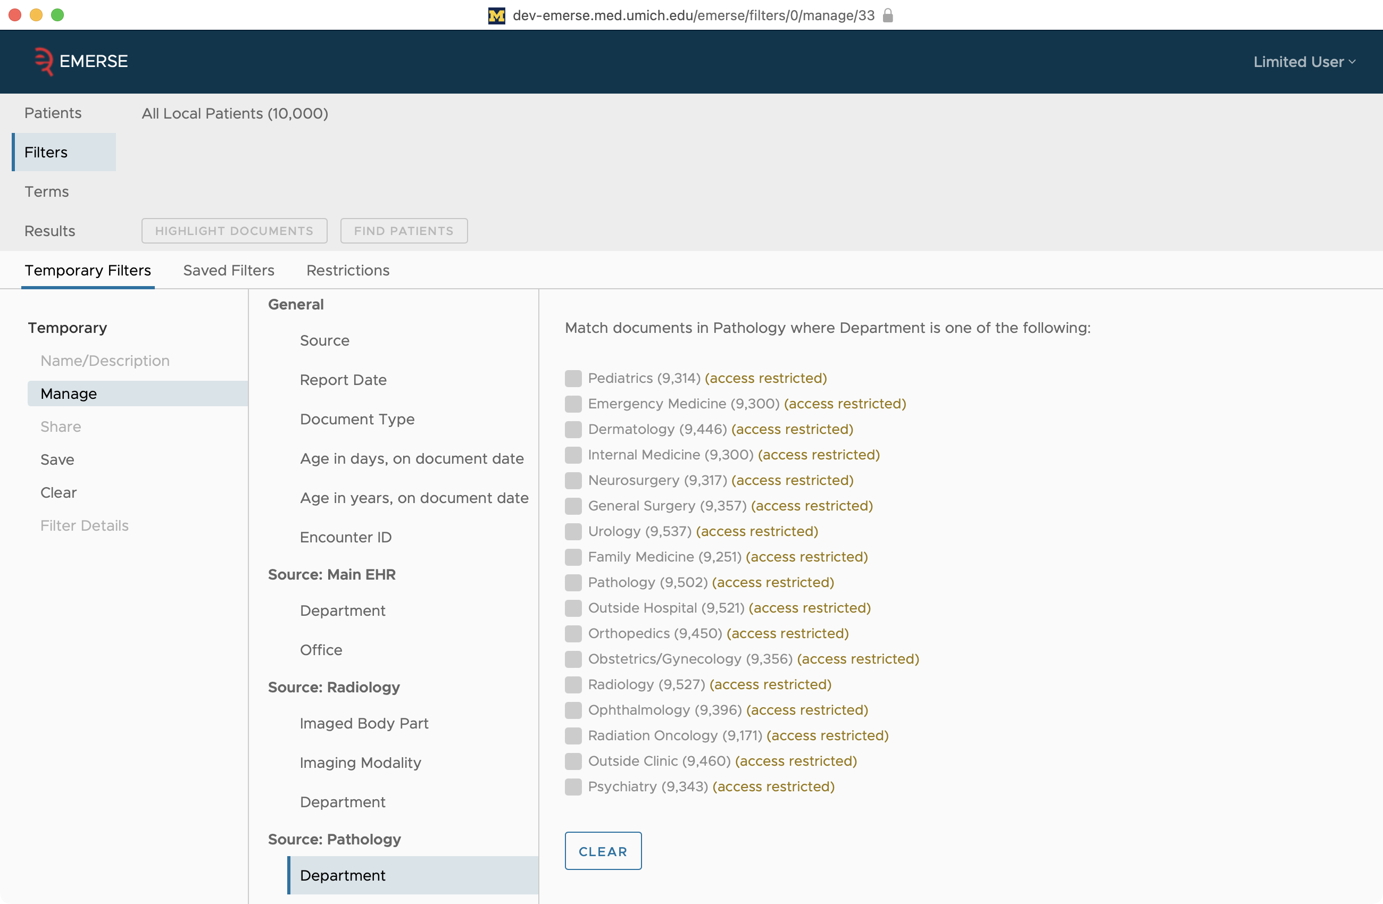The height and width of the screenshot is (904, 1383).
Task: Toggle the Orthopedics checkbox
Action: tap(573, 634)
